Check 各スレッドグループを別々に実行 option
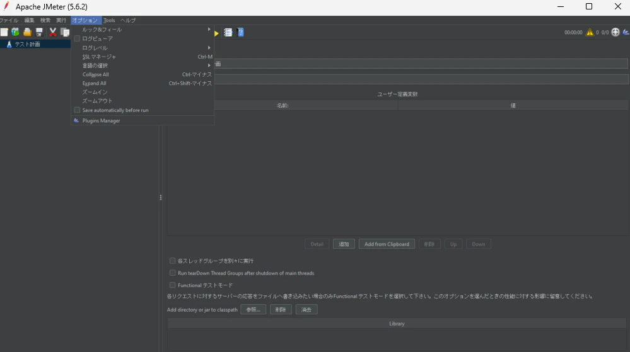 [x=172, y=261]
